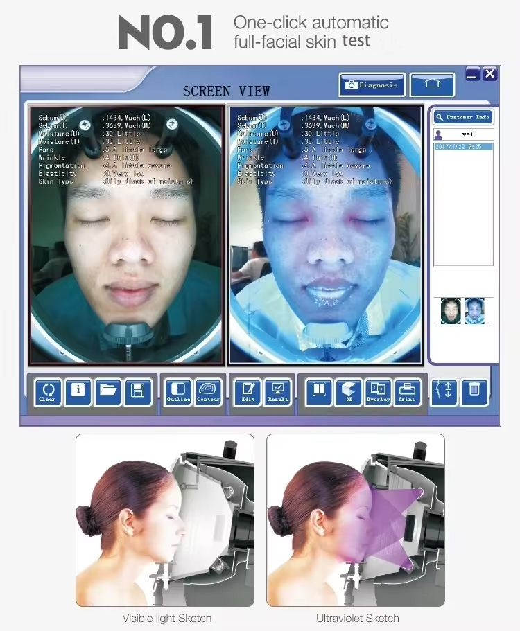Open Customer Info search
Viewport: 520px width, 631px height.
pos(463,117)
